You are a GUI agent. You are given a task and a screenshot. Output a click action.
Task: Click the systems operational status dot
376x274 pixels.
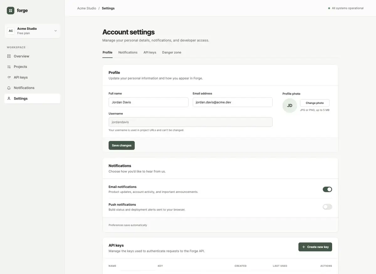pyautogui.click(x=329, y=8)
